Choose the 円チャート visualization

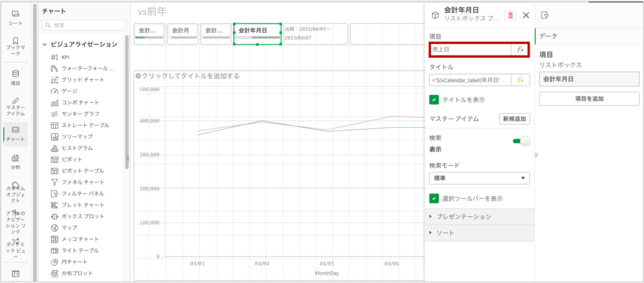click(74, 262)
